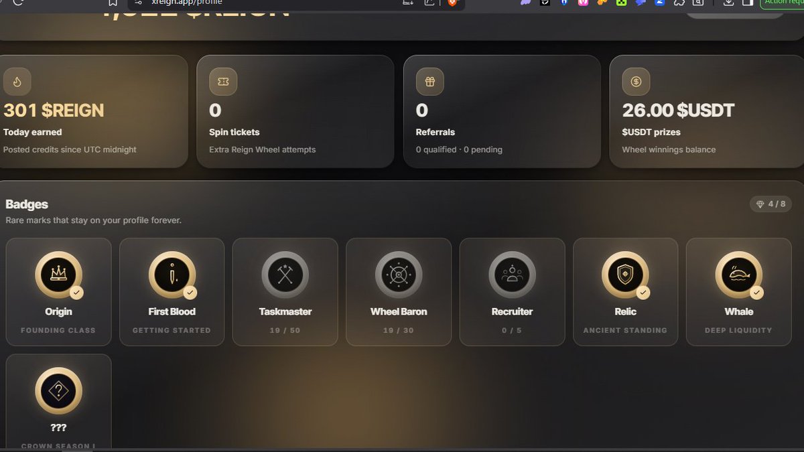Click the 19 / 30 Wheel Baron progress

[x=399, y=330]
